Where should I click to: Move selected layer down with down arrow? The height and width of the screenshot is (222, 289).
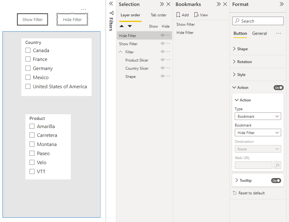click(x=130, y=26)
